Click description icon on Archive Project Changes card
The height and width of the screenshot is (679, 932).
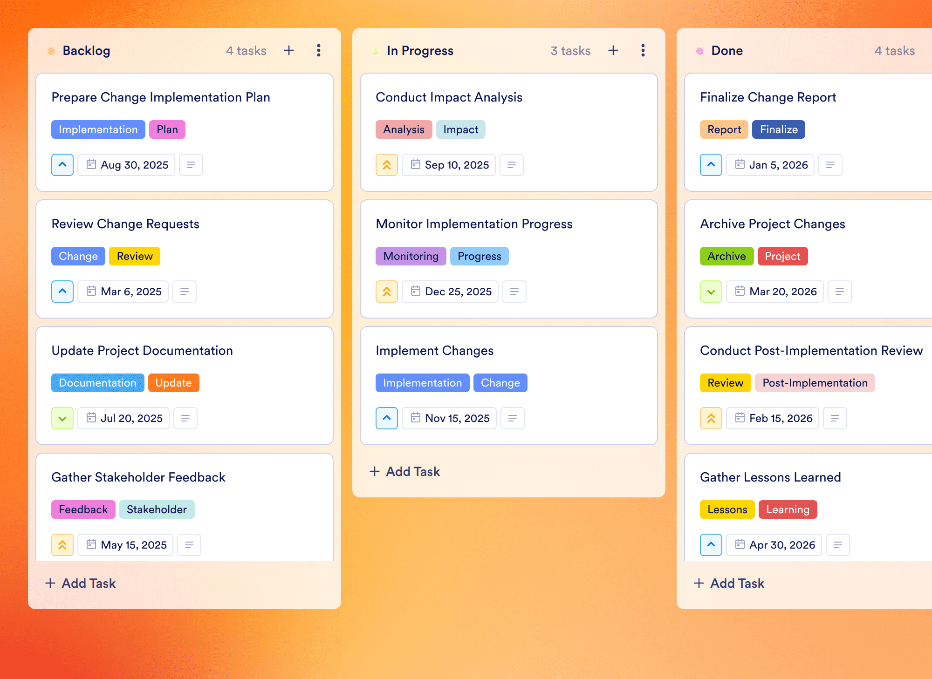(x=839, y=292)
